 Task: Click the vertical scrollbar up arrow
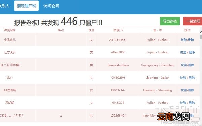[201, 32]
